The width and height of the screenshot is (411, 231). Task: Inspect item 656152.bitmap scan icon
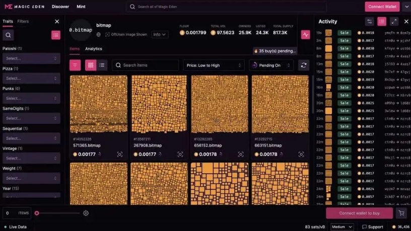pyautogui.click(x=241, y=155)
